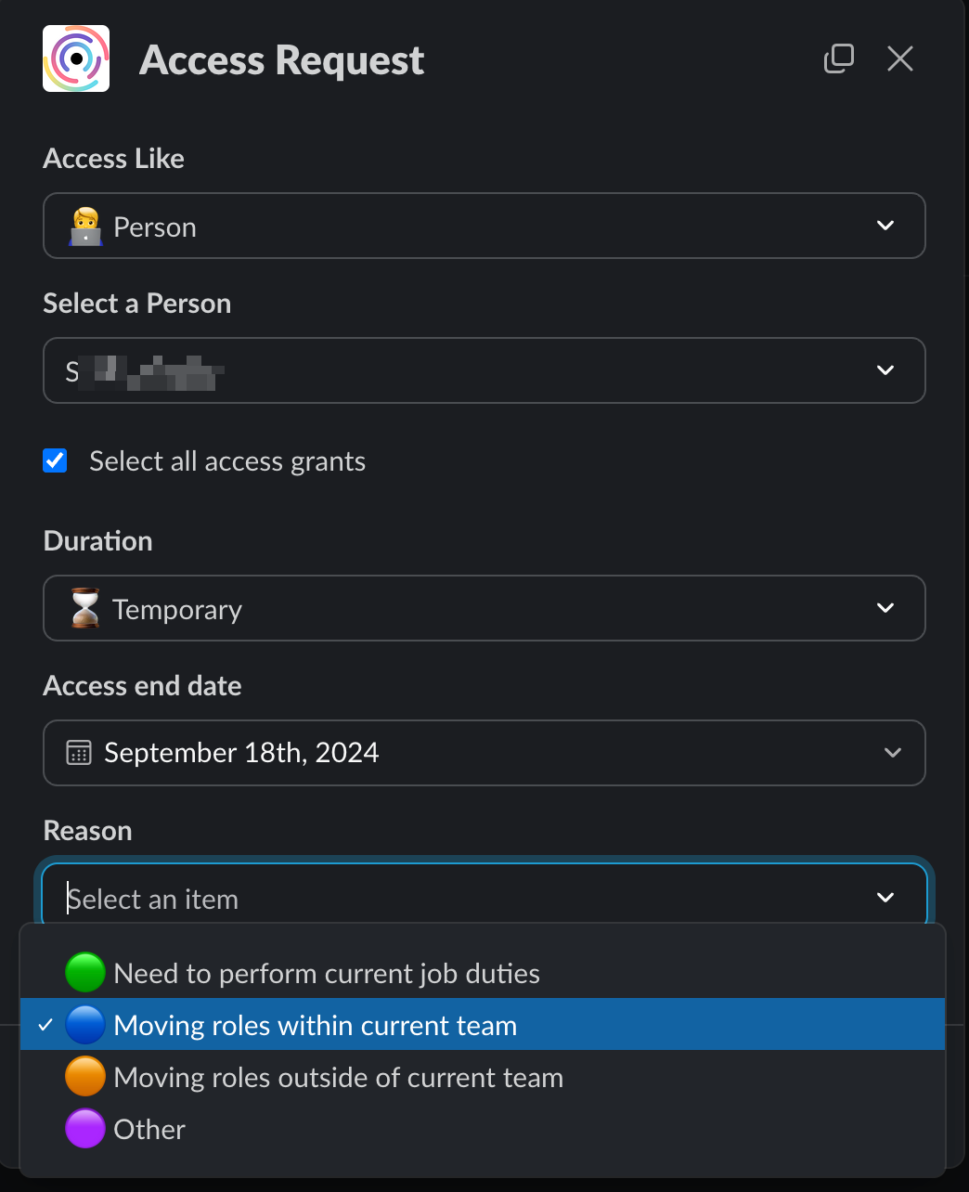Click the purple circle beside Other
This screenshot has width=969, height=1192.
85,1129
